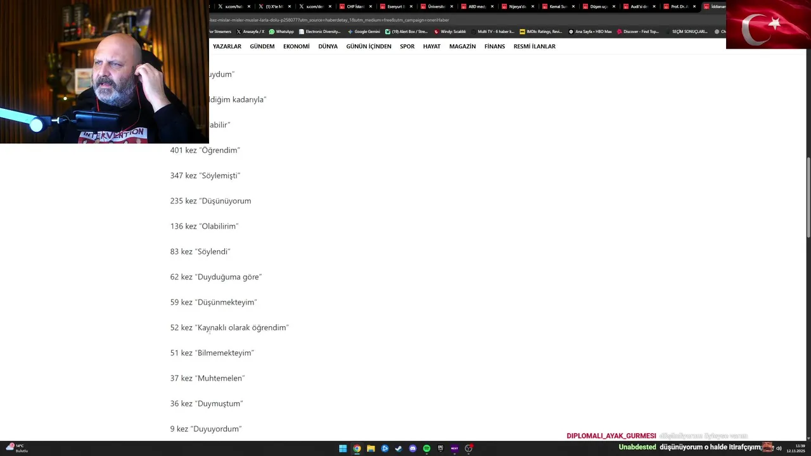Open the volume control in system tray
The image size is (811, 456).
tap(779, 448)
